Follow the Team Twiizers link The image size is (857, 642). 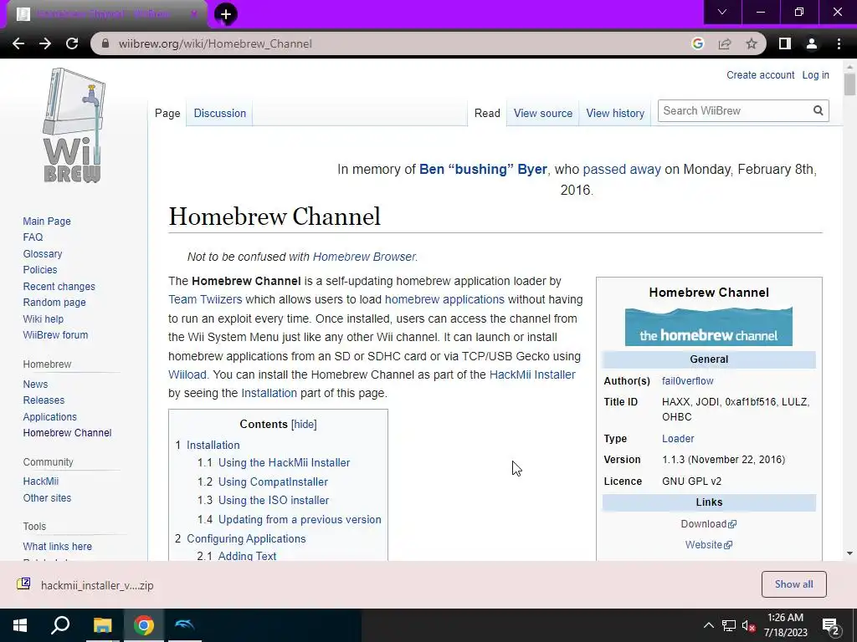point(205,299)
